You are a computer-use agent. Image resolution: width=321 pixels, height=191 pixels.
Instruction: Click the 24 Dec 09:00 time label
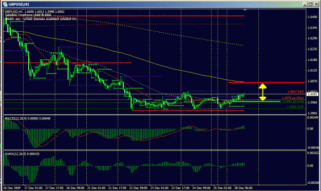tap(201, 188)
